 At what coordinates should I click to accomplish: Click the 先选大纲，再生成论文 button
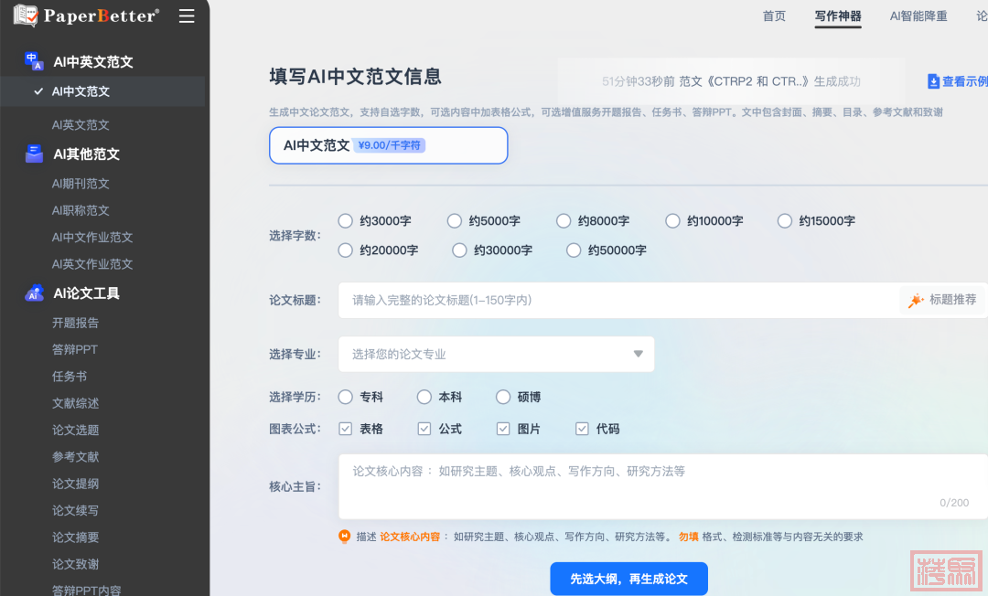(x=628, y=579)
